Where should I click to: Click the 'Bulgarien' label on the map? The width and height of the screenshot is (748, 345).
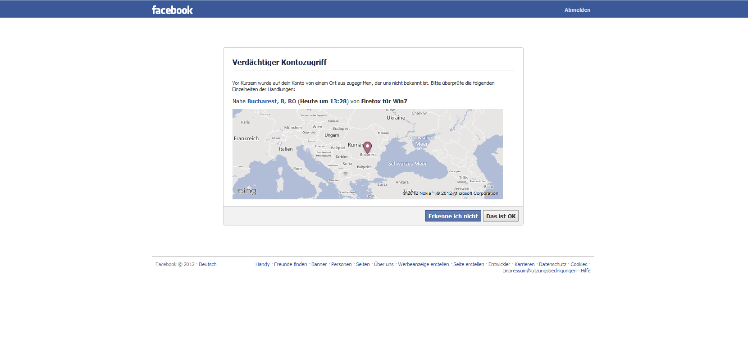click(364, 167)
